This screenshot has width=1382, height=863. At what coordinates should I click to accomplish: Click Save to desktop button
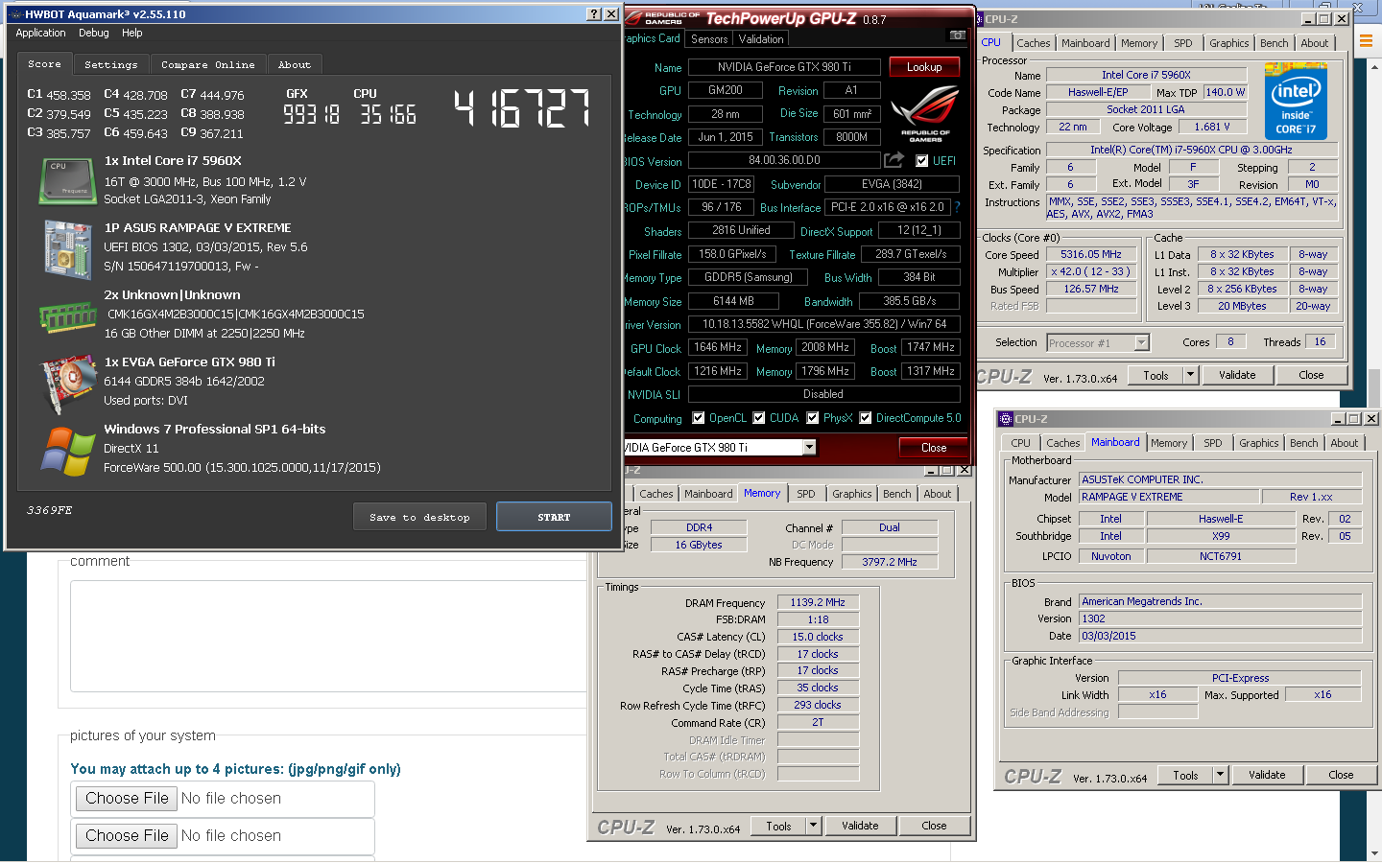point(419,517)
